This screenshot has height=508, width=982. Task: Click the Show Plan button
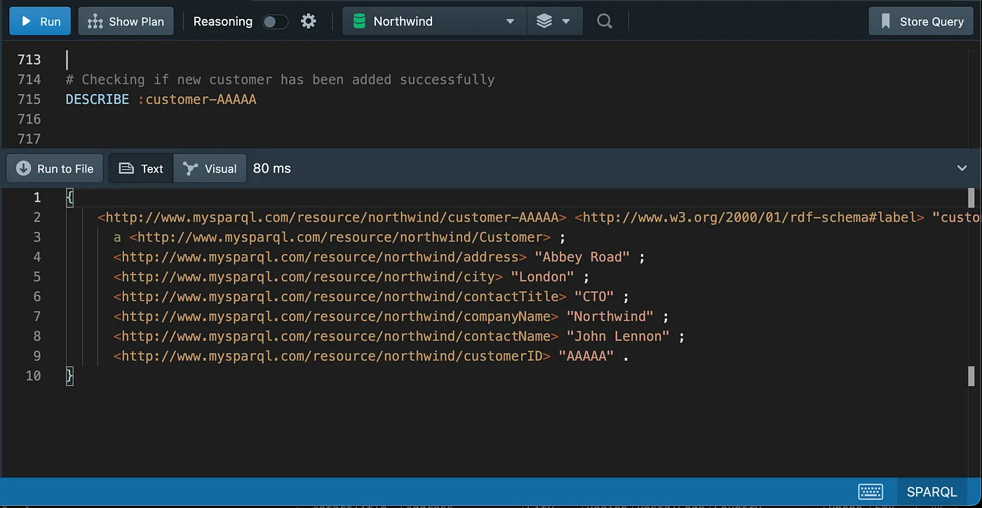(x=126, y=22)
